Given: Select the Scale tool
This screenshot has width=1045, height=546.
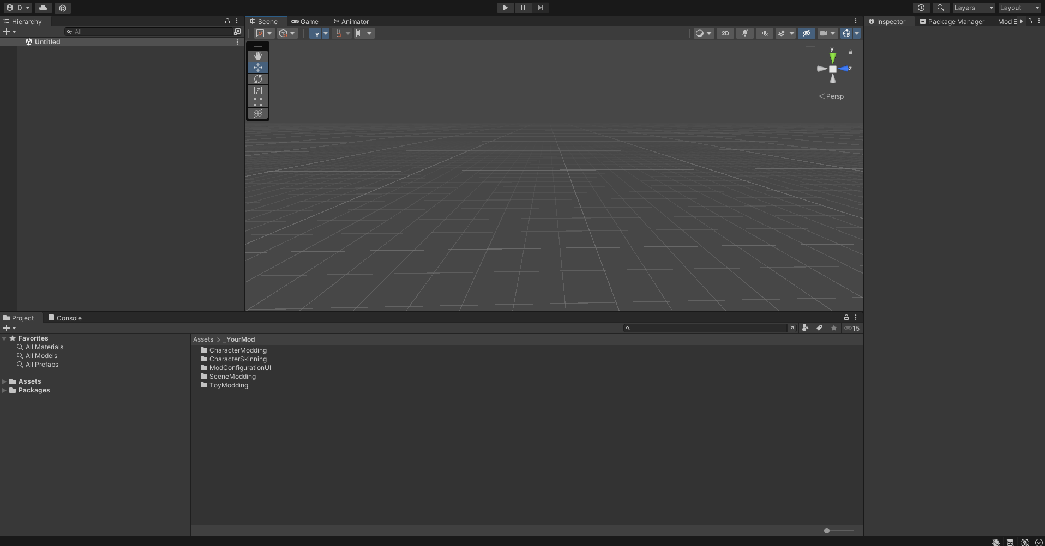Looking at the screenshot, I should pyautogui.click(x=258, y=90).
